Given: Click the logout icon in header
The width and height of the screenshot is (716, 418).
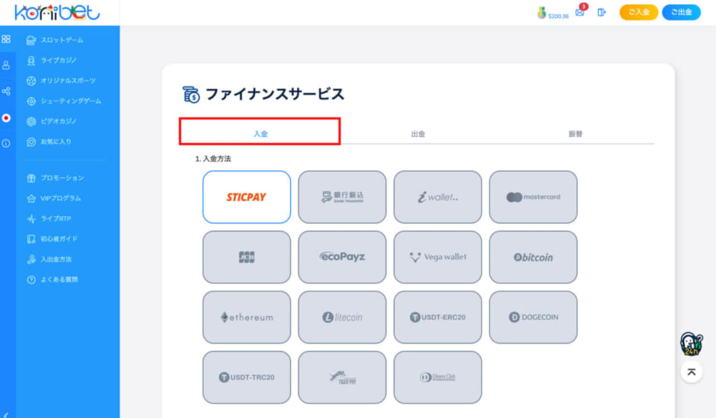Looking at the screenshot, I should click(x=602, y=13).
